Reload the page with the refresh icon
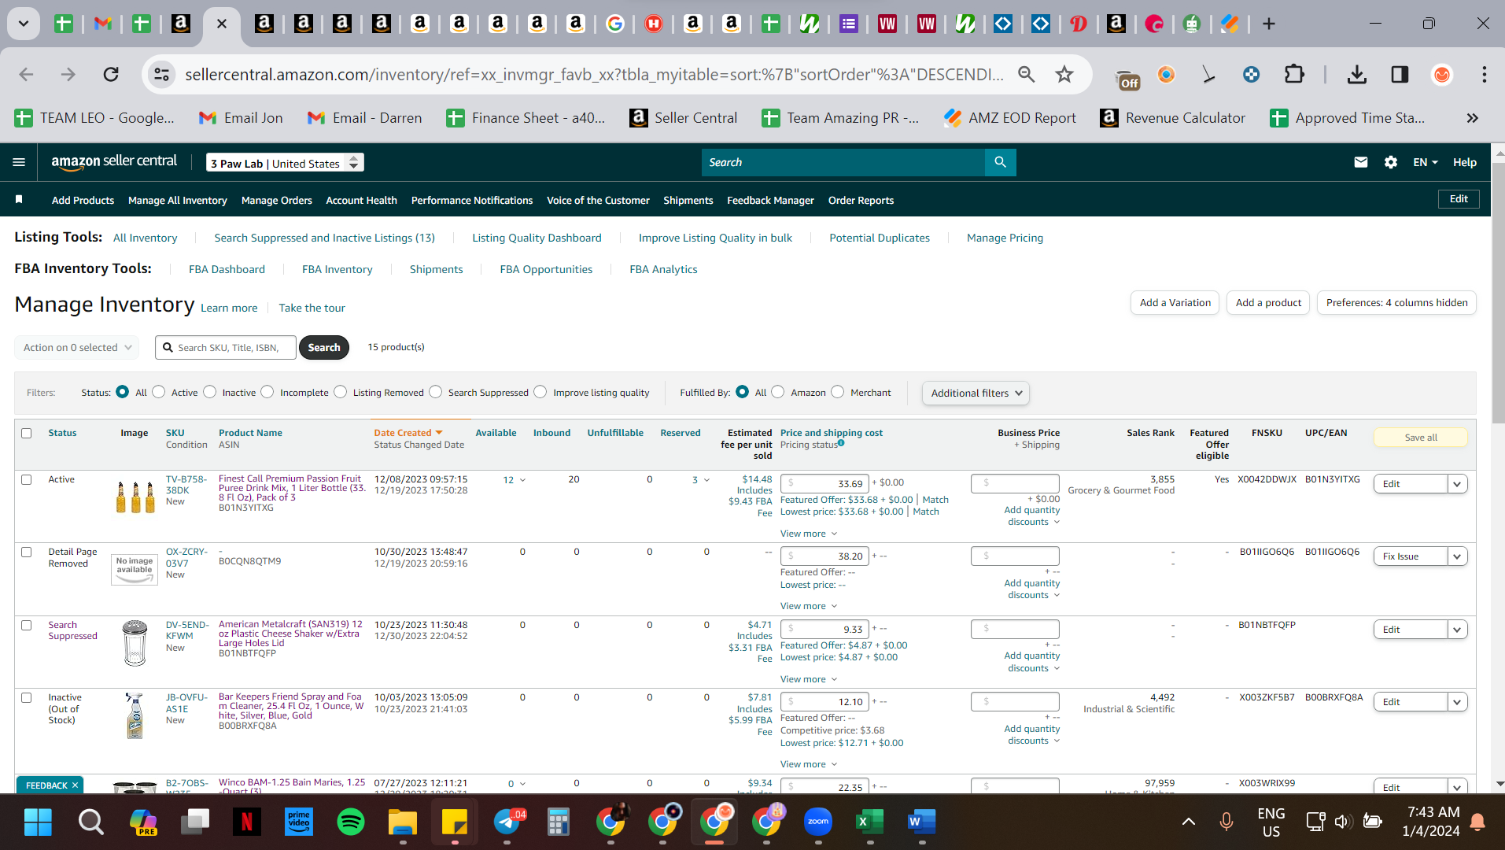Viewport: 1505px width, 850px height. tap(111, 75)
